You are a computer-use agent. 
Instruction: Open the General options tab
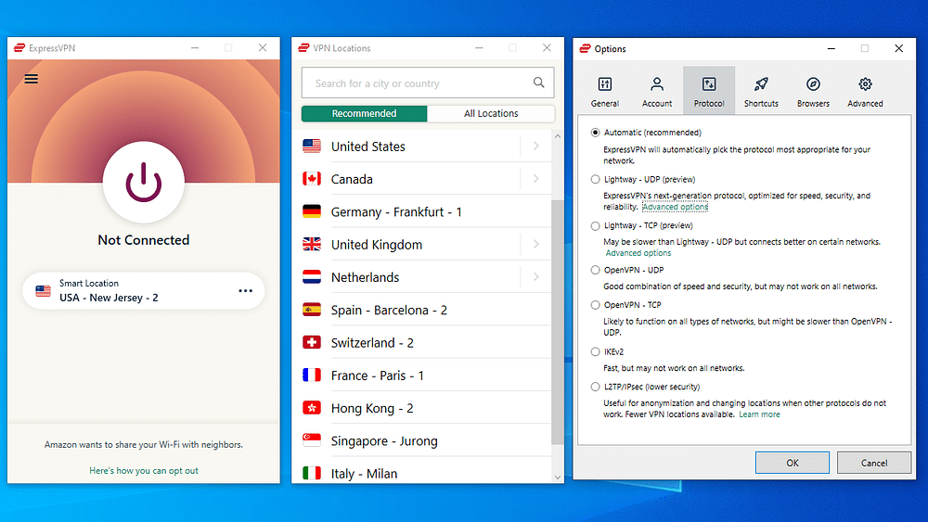pyautogui.click(x=605, y=91)
